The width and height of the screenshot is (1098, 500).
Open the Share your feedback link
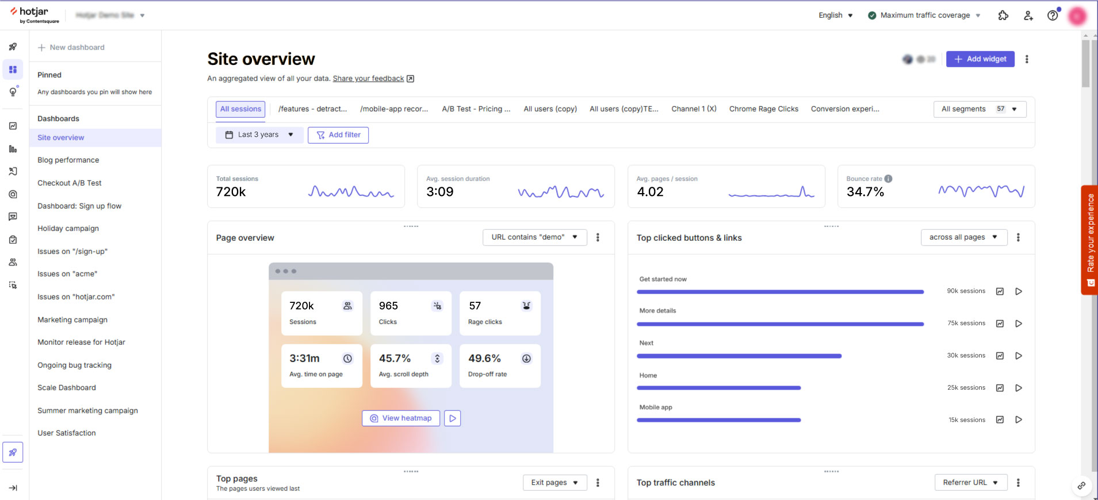[368, 79]
